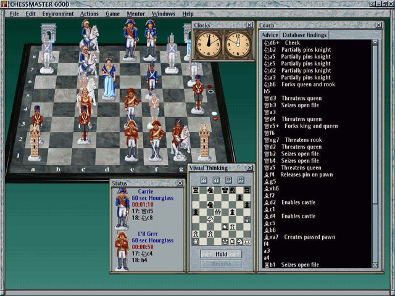This screenshot has width=395, height=296.
Task: Select the orange bishop on f1
Action: pos(156,141)
